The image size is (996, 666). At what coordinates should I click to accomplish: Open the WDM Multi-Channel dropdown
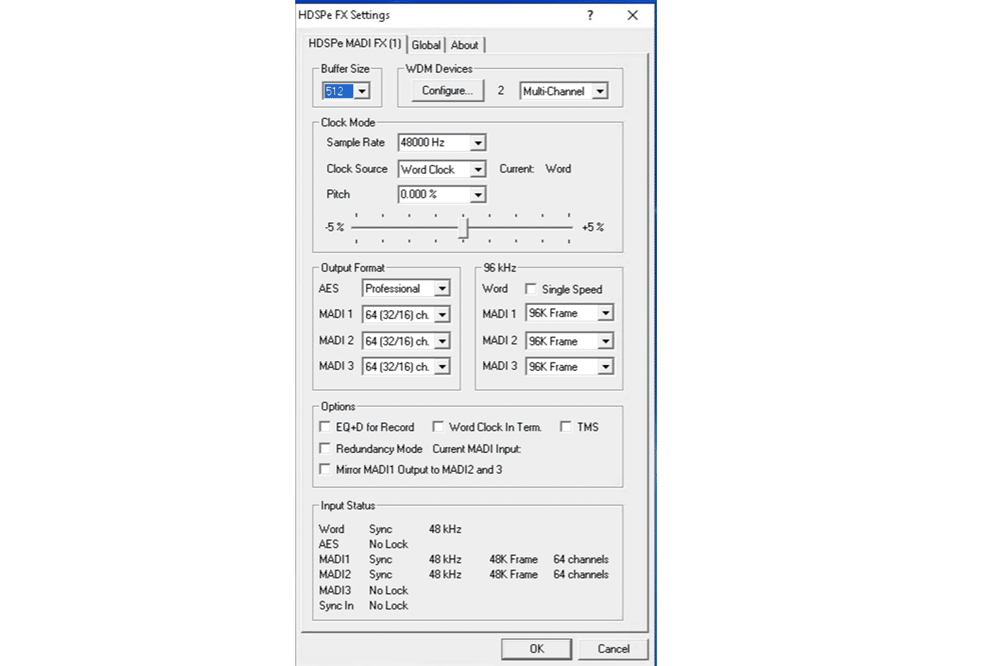(602, 91)
